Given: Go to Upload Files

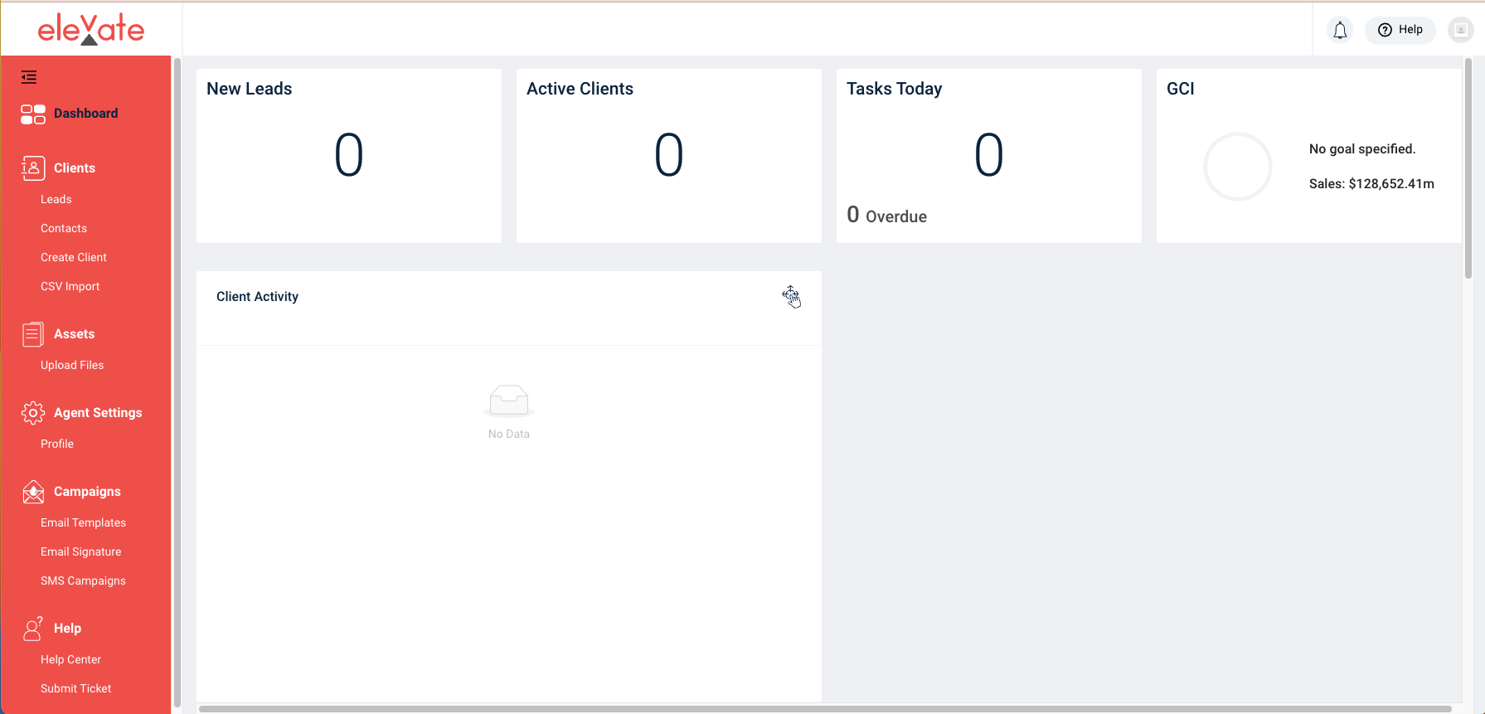Looking at the screenshot, I should tap(72, 366).
